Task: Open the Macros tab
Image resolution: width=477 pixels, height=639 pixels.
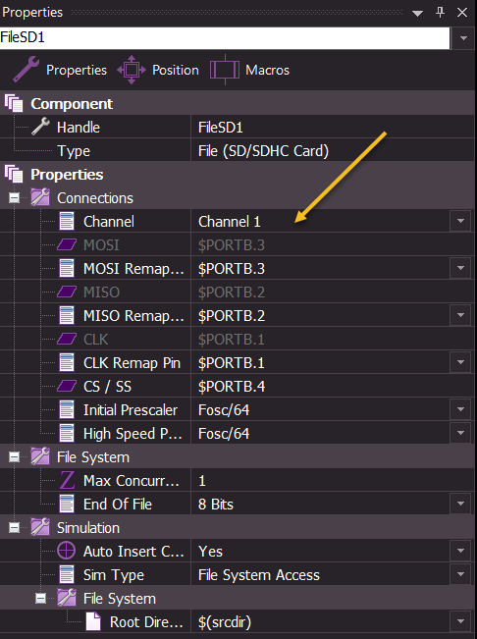Action: (249, 70)
